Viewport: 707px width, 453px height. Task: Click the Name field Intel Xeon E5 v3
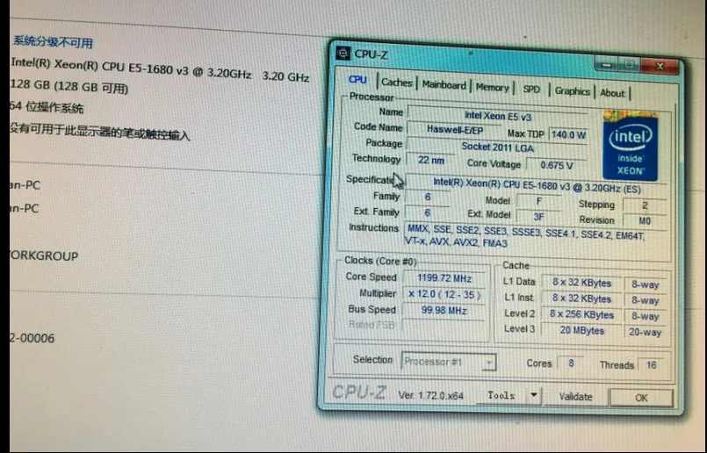498,116
